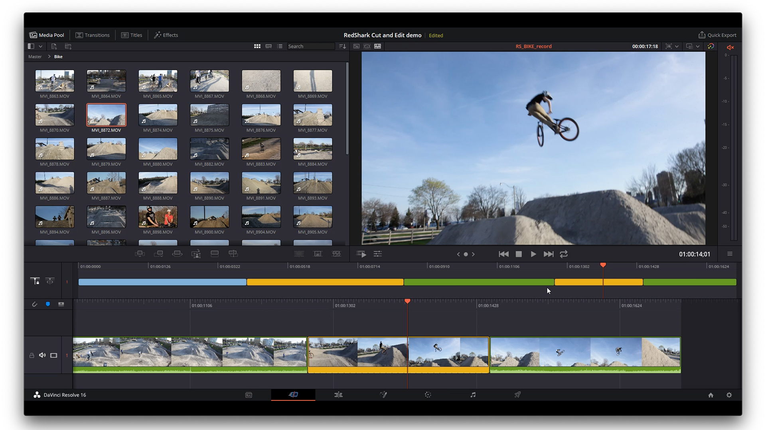Screen dimensions: 766x430
Task: Switch viewer to source clip mode
Action: tap(356, 46)
